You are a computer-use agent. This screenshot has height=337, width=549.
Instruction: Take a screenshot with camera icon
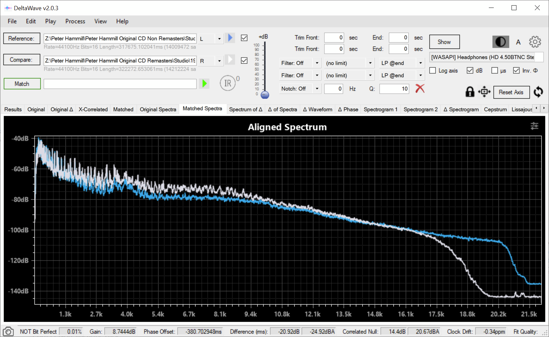[8, 331]
